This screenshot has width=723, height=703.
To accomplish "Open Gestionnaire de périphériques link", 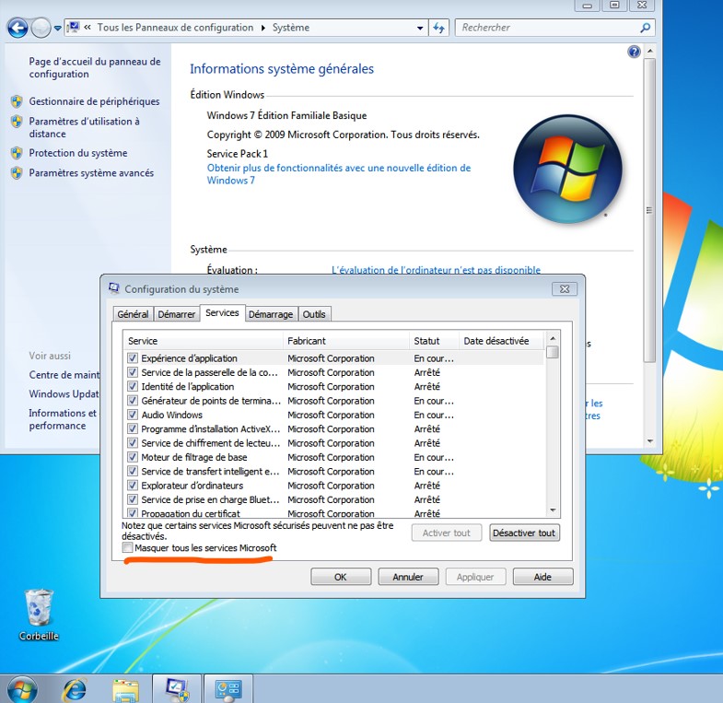I will click(94, 101).
